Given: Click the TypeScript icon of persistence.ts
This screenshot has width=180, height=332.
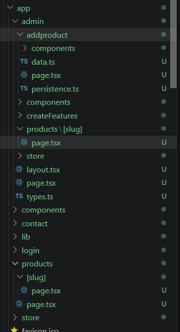Looking at the screenshot, I should pyautogui.click(x=24, y=88).
